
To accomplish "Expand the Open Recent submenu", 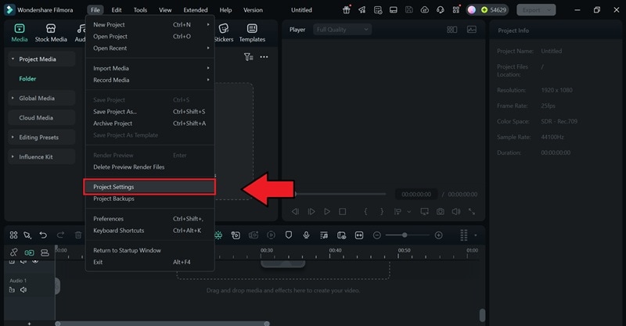I will click(x=150, y=48).
